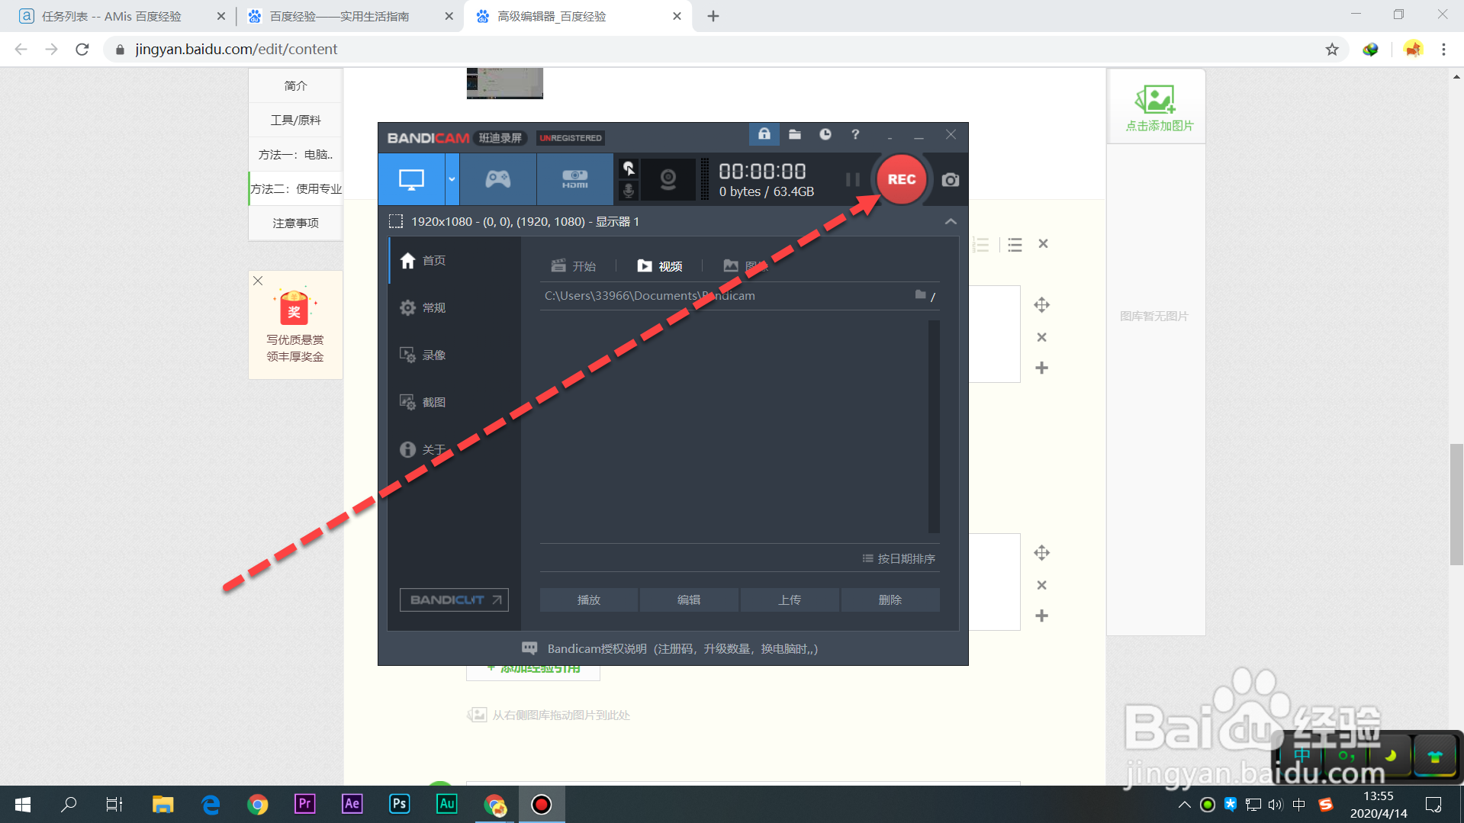Select 工具/原料 in the editor outline

point(296,120)
